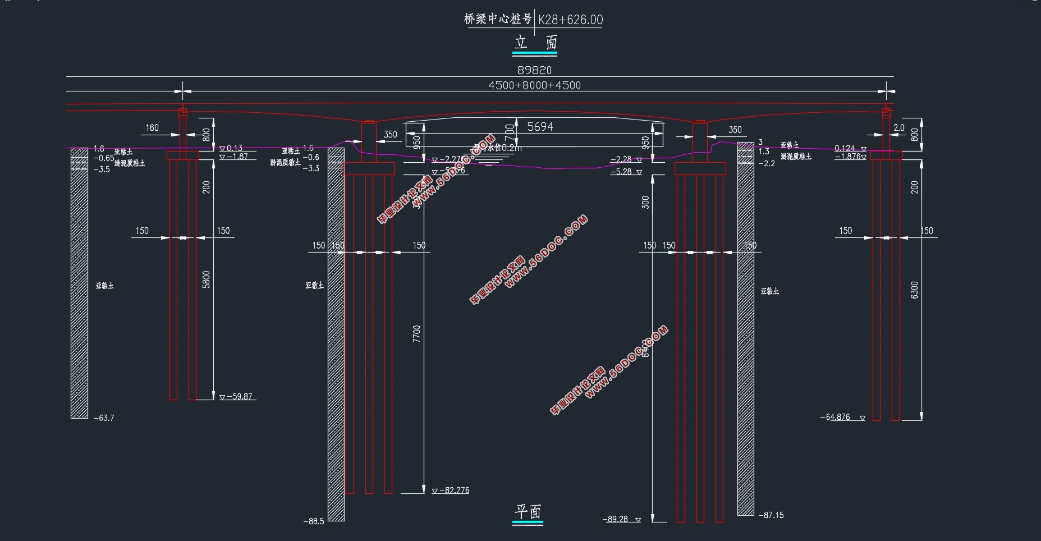Select the 0.13 elevation mark
1041x541 pixels.
235,148
